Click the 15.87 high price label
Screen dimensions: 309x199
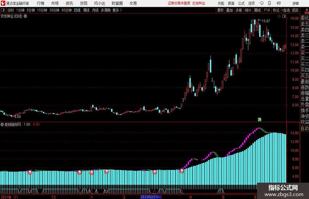click(x=266, y=21)
